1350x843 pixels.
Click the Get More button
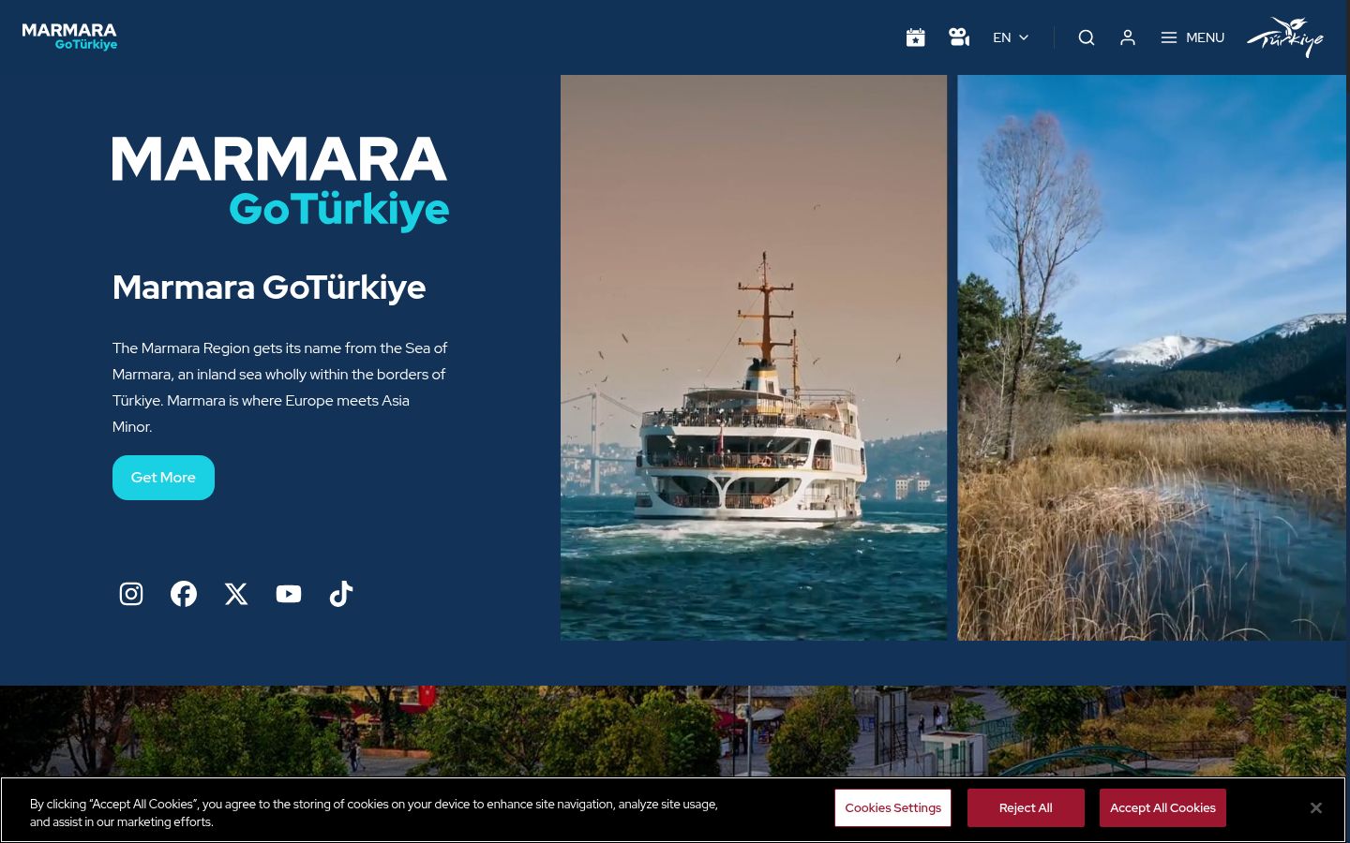click(x=163, y=478)
